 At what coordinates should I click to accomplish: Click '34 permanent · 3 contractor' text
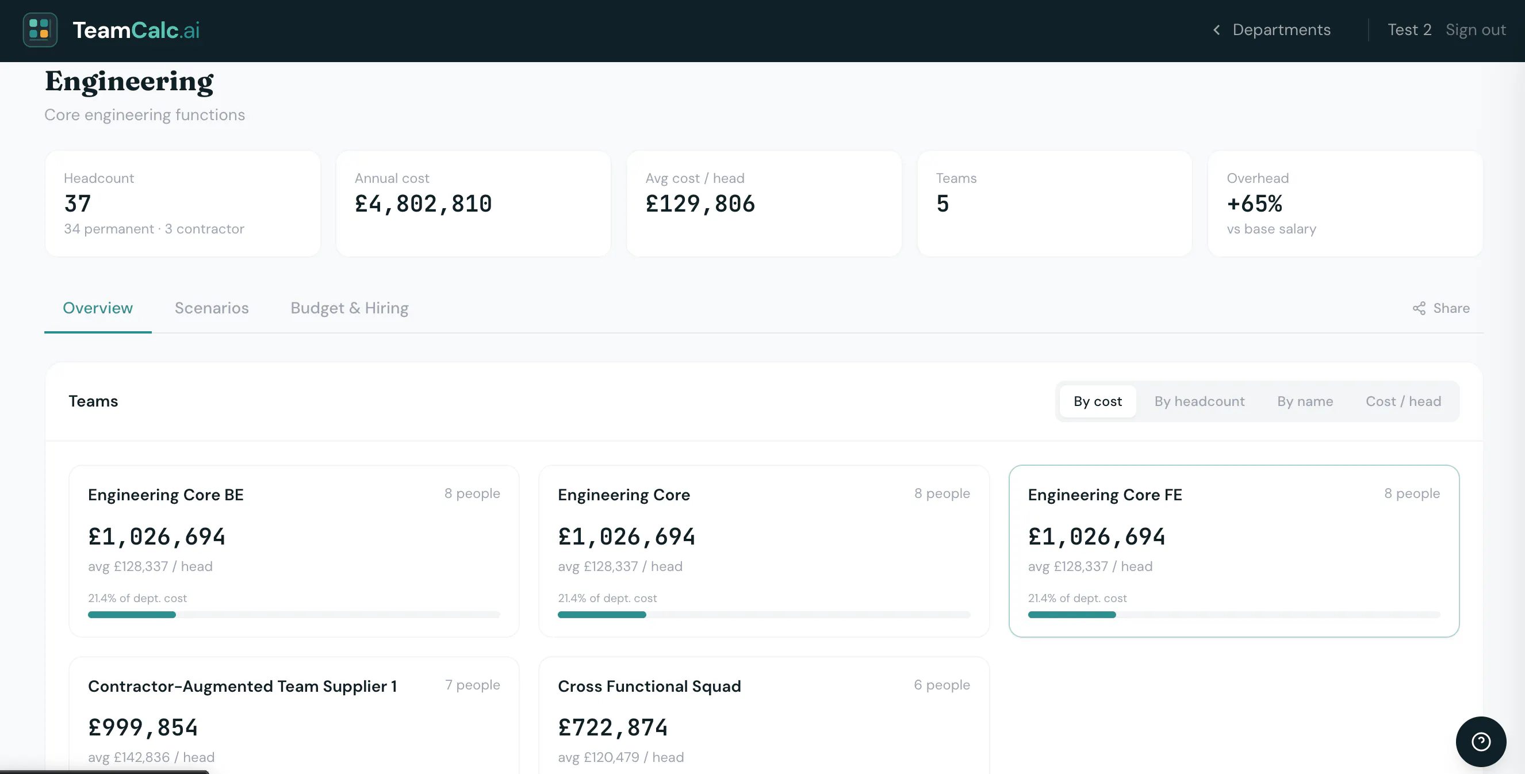pyautogui.click(x=154, y=229)
